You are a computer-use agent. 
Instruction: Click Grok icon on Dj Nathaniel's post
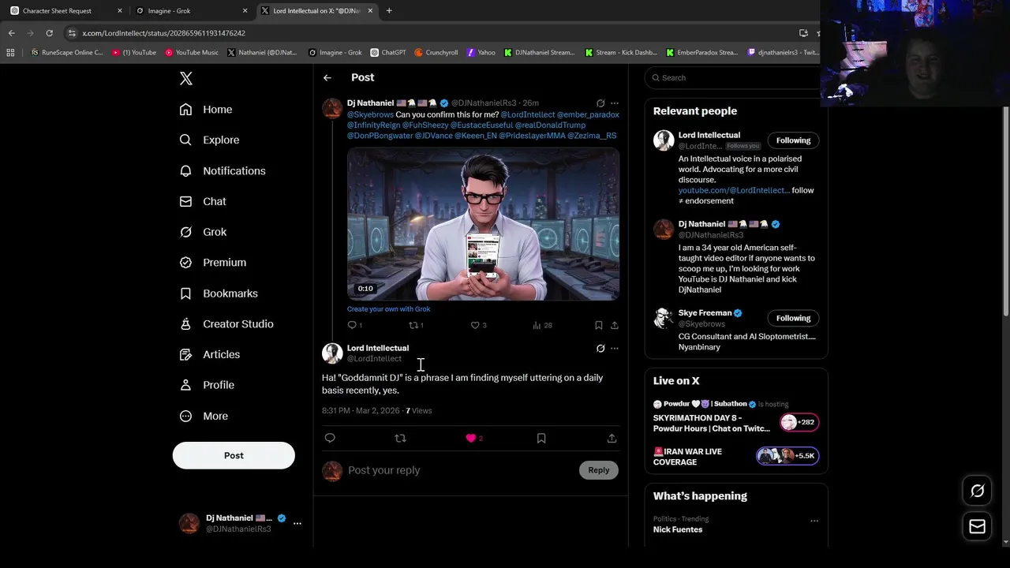(x=600, y=103)
